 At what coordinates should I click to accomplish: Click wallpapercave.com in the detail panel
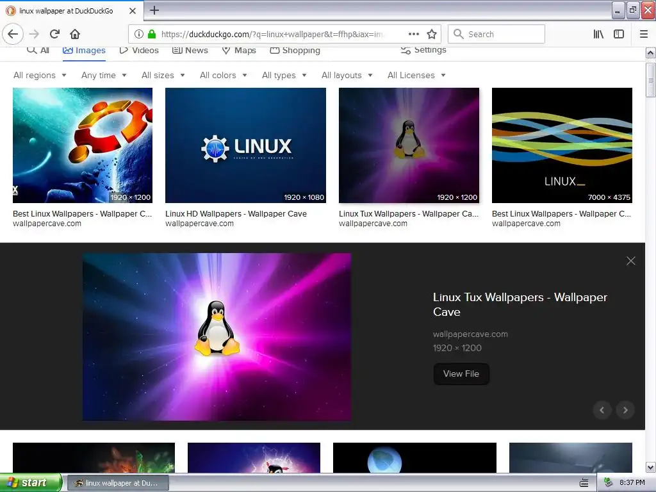point(470,334)
